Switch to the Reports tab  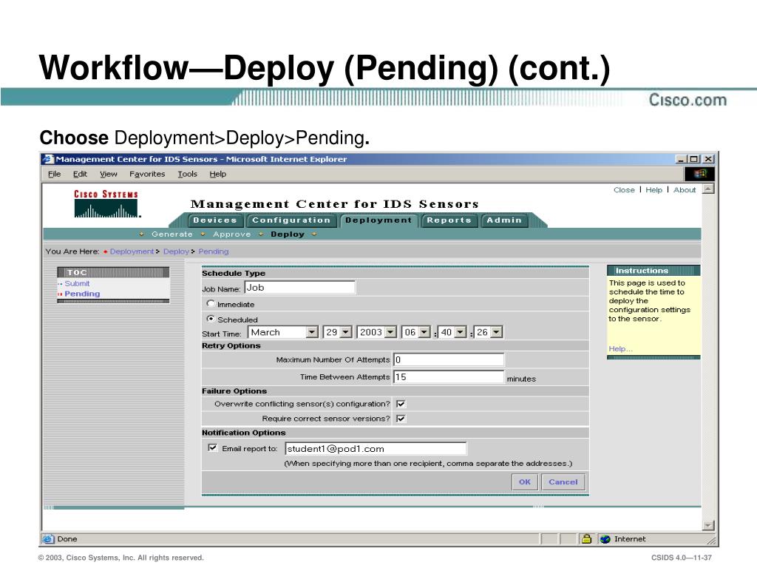tap(449, 220)
